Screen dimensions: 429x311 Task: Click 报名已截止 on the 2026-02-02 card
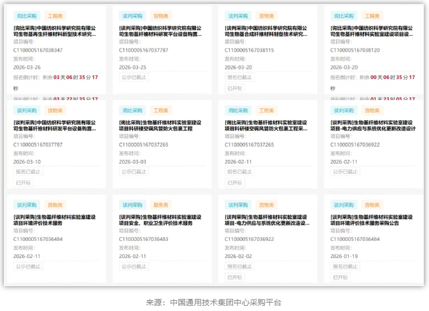coord(239,266)
